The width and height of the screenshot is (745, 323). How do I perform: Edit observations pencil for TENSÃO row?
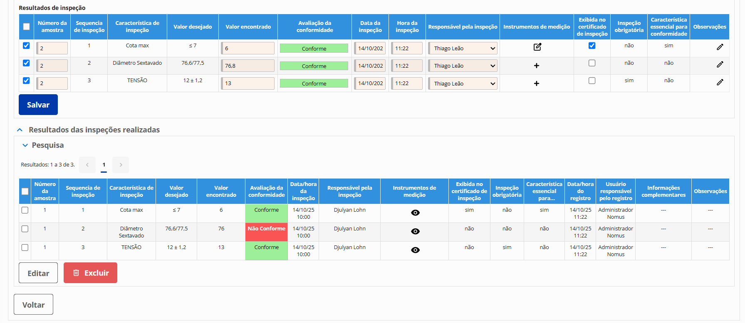click(x=720, y=82)
